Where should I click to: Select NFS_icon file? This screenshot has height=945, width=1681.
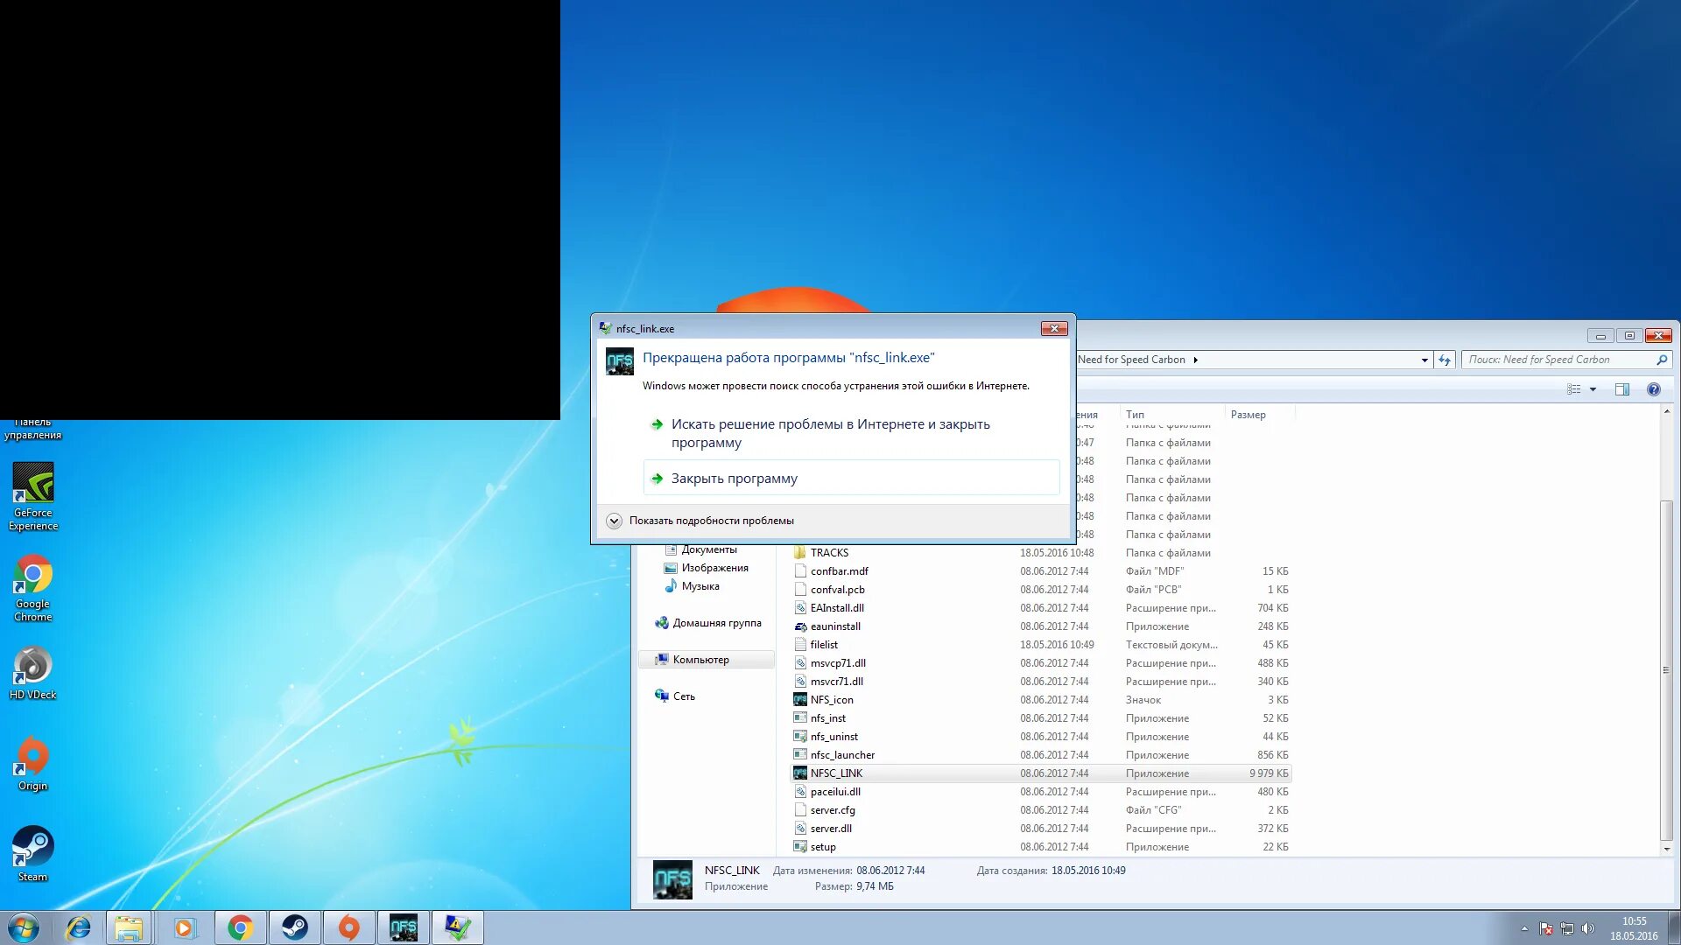pyautogui.click(x=1040, y=700)
